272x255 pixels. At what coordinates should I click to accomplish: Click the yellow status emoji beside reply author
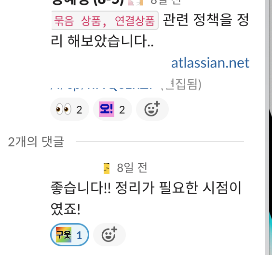coord(107,168)
